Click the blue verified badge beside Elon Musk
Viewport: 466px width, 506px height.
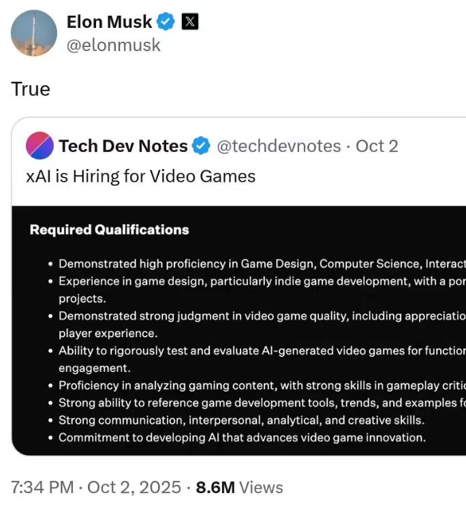point(166,22)
